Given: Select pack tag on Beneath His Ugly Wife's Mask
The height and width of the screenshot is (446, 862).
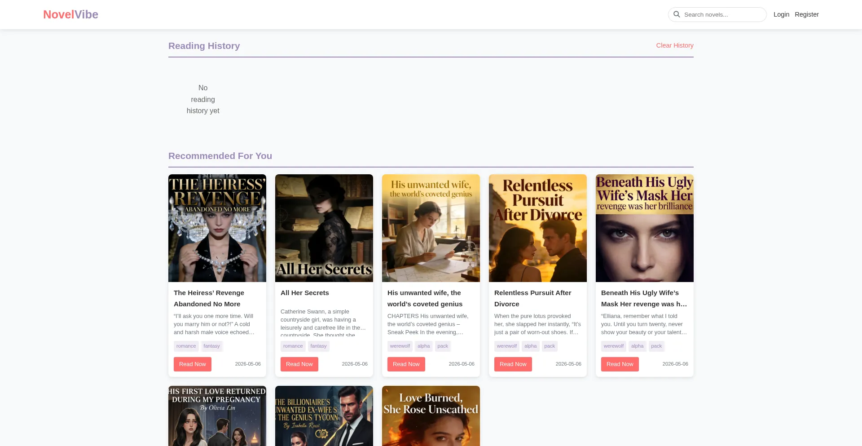Looking at the screenshot, I should [x=656, y=346].
